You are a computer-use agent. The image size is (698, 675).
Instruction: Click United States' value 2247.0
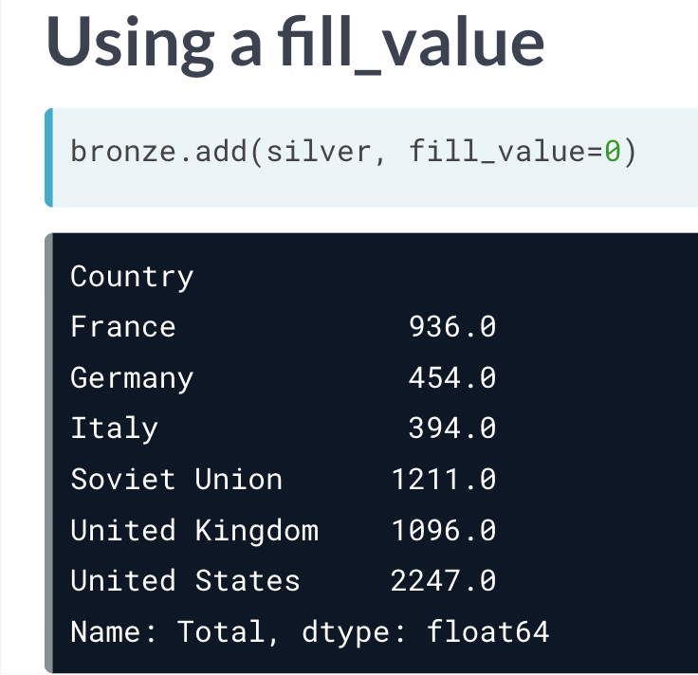pos(444,580)
